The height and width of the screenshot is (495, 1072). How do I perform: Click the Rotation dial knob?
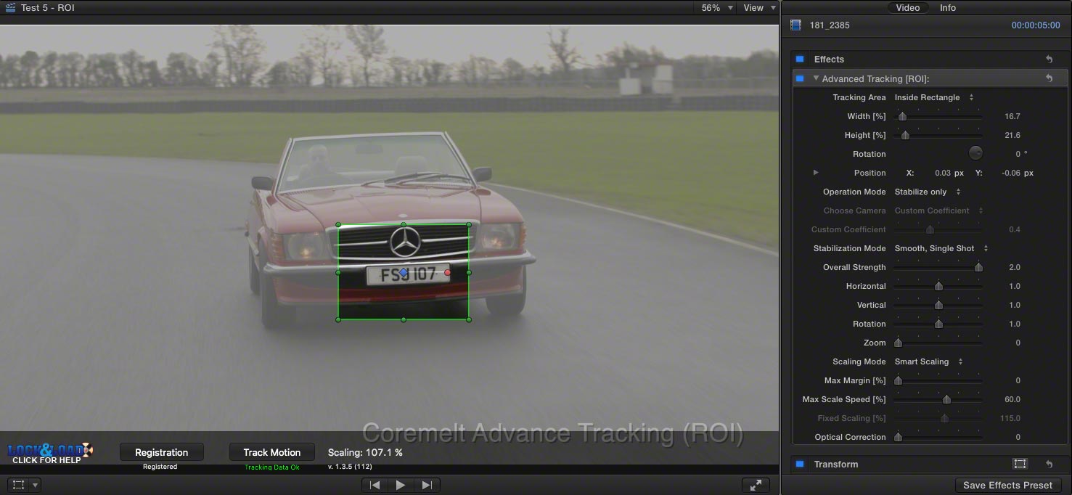pyautogui.click(x=976, y=153)
